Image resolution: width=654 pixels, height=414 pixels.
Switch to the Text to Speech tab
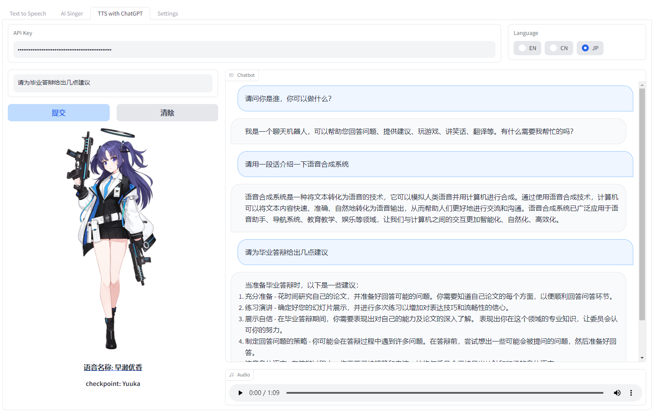(27, 13)
